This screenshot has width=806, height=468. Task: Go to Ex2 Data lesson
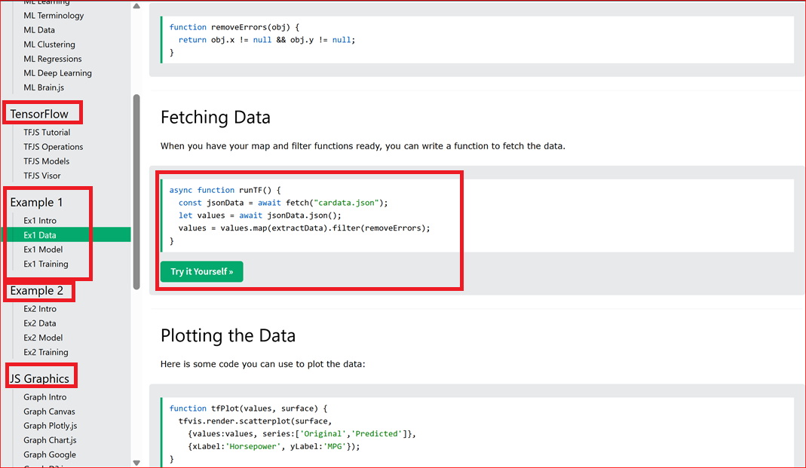40,323
